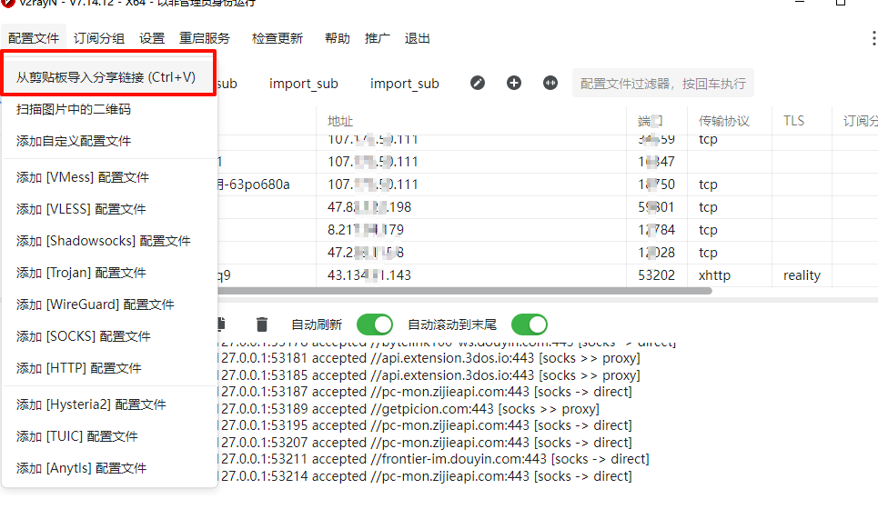Click log line 53195 pc-mon.zijieapi.com

coord(426,425)
